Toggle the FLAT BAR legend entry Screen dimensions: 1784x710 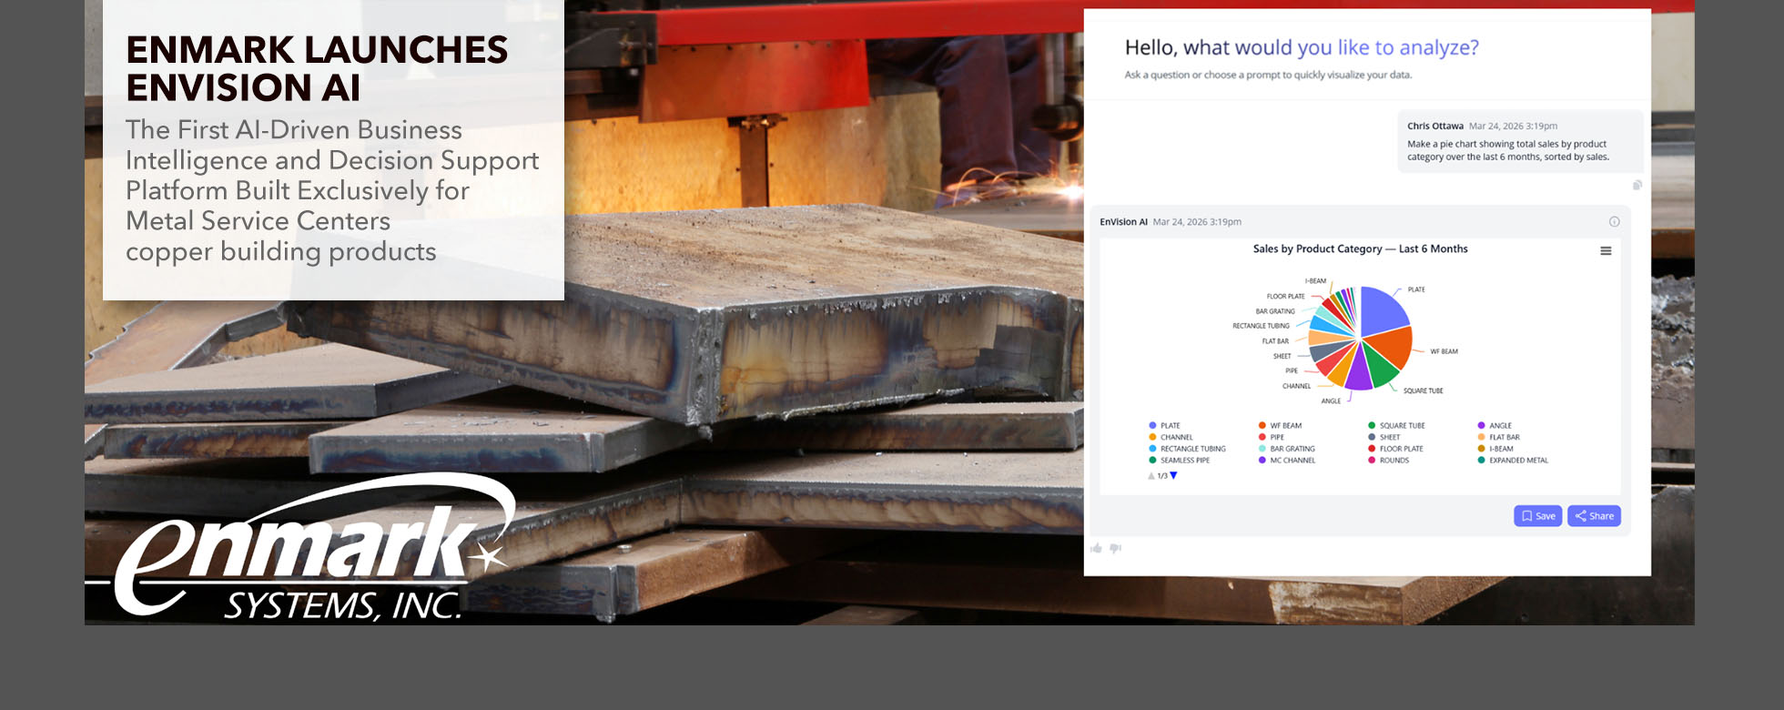point(1499,438)
